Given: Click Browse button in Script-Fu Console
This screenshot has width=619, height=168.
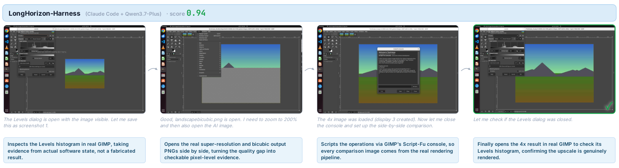Looking at the screenshot, I should 415,86.
